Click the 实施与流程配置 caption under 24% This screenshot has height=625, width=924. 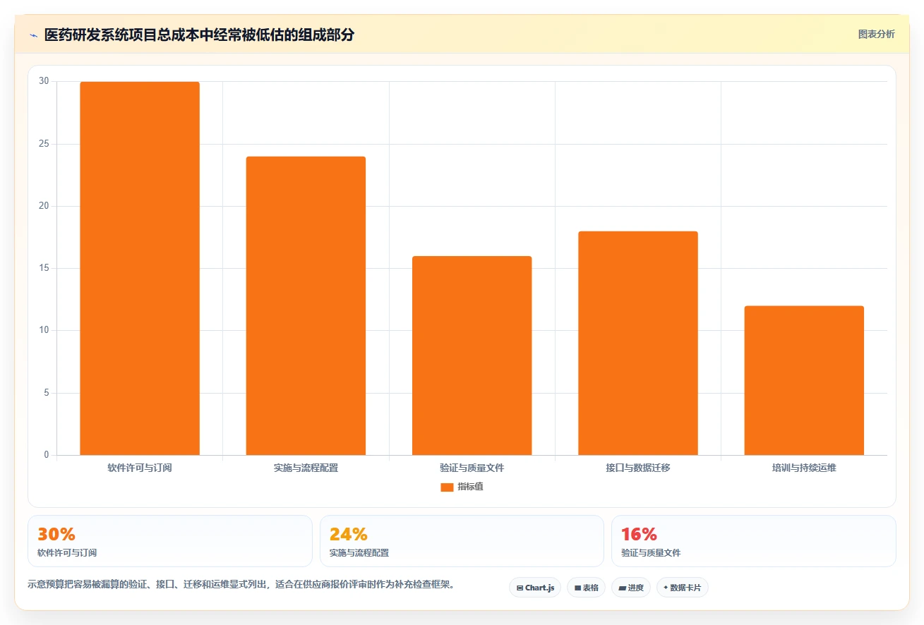click(x=359, y=553)
